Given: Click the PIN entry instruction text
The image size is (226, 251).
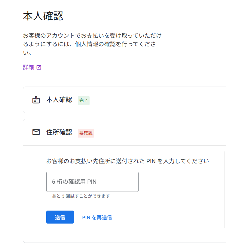Looking at the screenshot, I should point(127,161).
